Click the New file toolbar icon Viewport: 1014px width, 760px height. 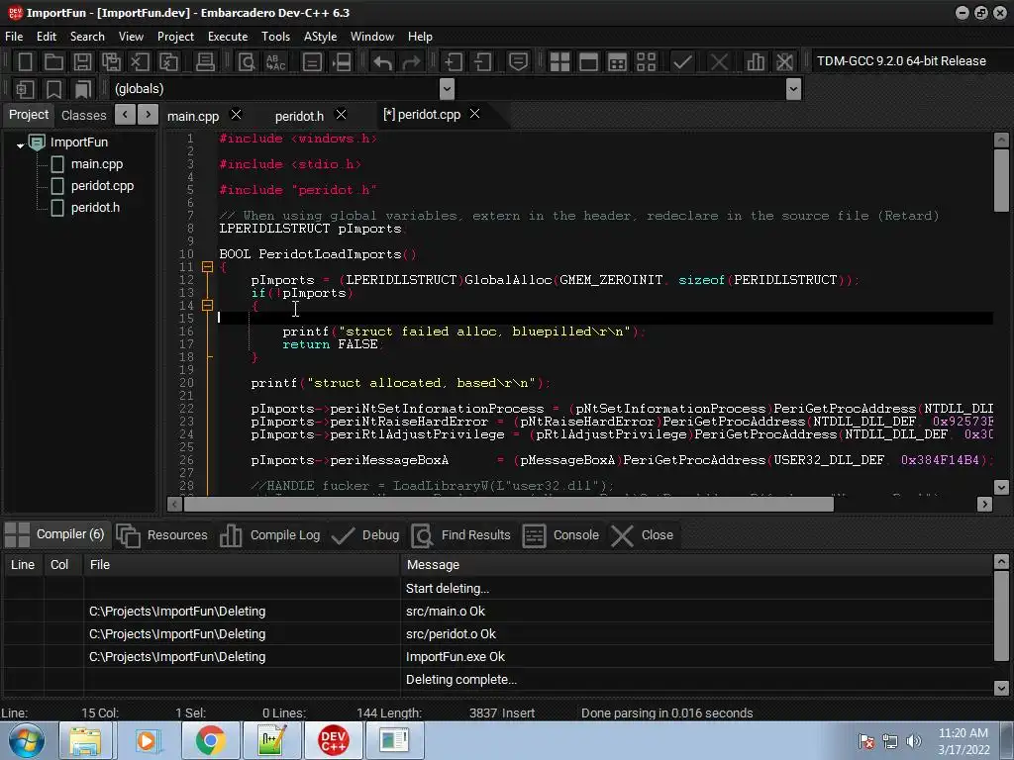click(26, 61)
